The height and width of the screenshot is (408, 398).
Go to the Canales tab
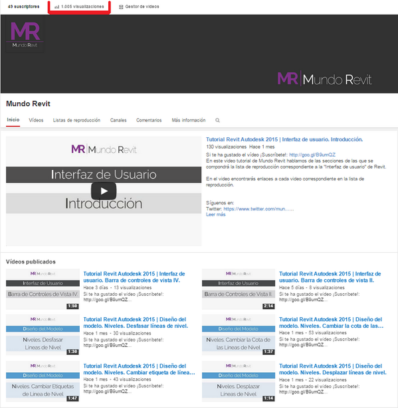click(118, 120)
